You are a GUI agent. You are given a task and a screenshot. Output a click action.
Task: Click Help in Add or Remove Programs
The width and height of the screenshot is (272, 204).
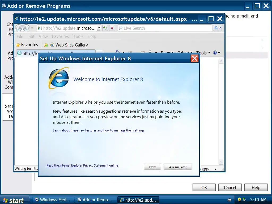[x=256, y=187]
